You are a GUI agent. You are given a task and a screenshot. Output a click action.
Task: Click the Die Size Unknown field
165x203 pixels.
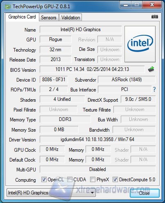pyautogui.click(x=110, y=49)
